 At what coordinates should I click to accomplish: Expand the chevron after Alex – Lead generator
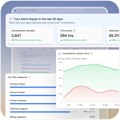coord(39,10)
